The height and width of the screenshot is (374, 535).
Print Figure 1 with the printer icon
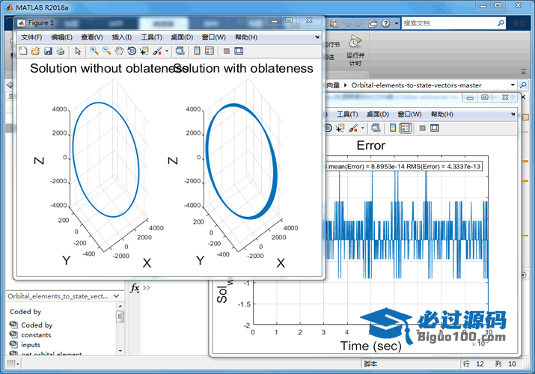[x=61, y=51]
